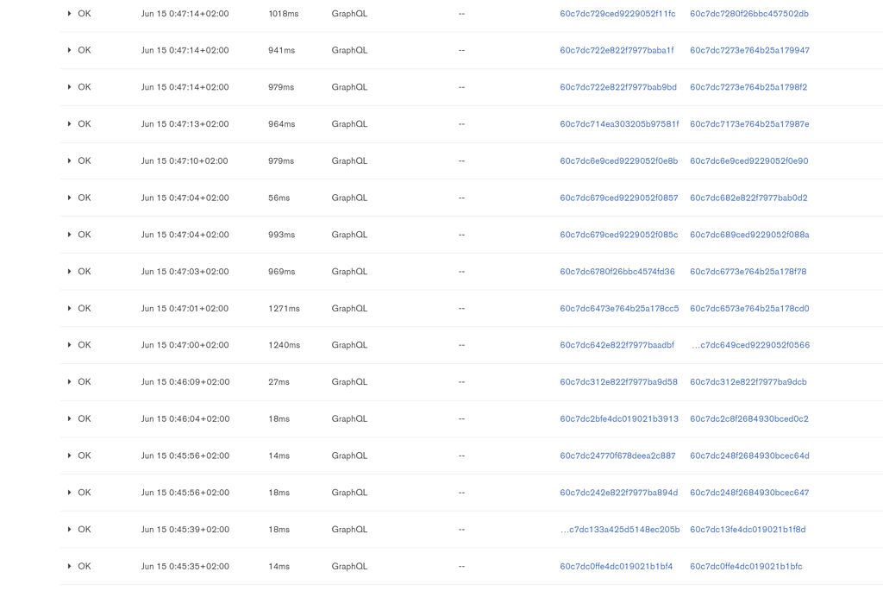Expand the 56ms request row
The height and width of the screenshot is (597, 883).
(70, 198)
